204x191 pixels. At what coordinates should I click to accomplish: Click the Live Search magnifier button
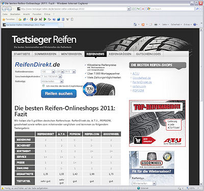pyautogui.click(x=197, y=9)
